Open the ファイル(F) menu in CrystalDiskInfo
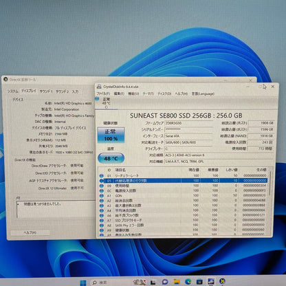286x286 pixels. point(103,93)
